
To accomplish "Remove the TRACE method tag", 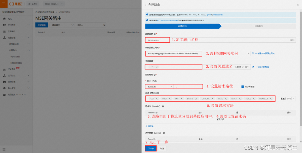I will [x=254, y=99].
